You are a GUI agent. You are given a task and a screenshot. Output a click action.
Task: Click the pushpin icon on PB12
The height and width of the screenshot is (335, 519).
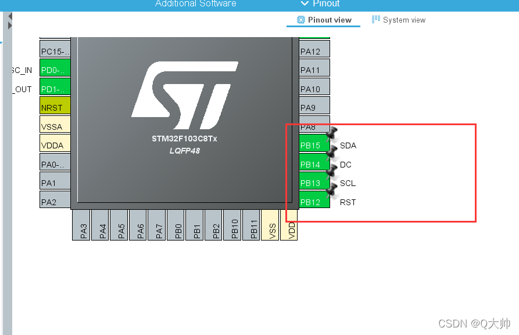coord(332,190)
